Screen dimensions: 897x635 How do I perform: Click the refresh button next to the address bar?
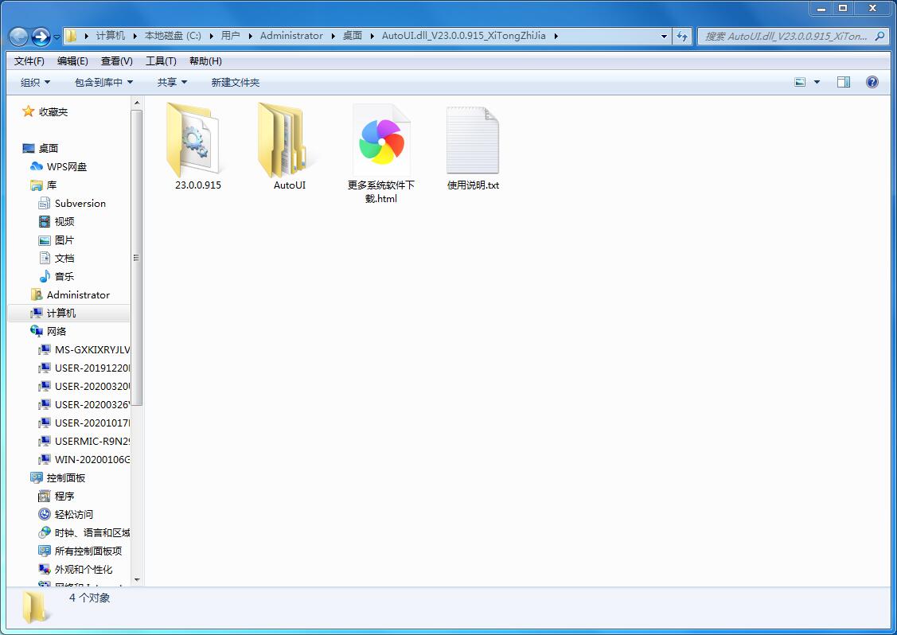[x=682, y=36]
